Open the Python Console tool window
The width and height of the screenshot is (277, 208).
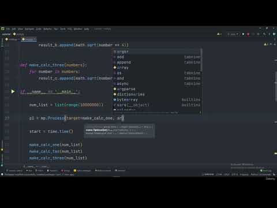pos(103,170)
